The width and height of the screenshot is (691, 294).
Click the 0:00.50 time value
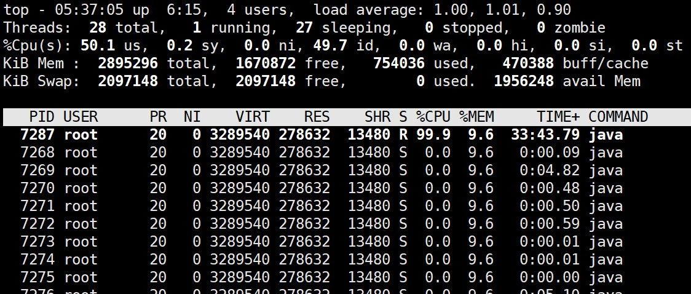pos(550,206)
